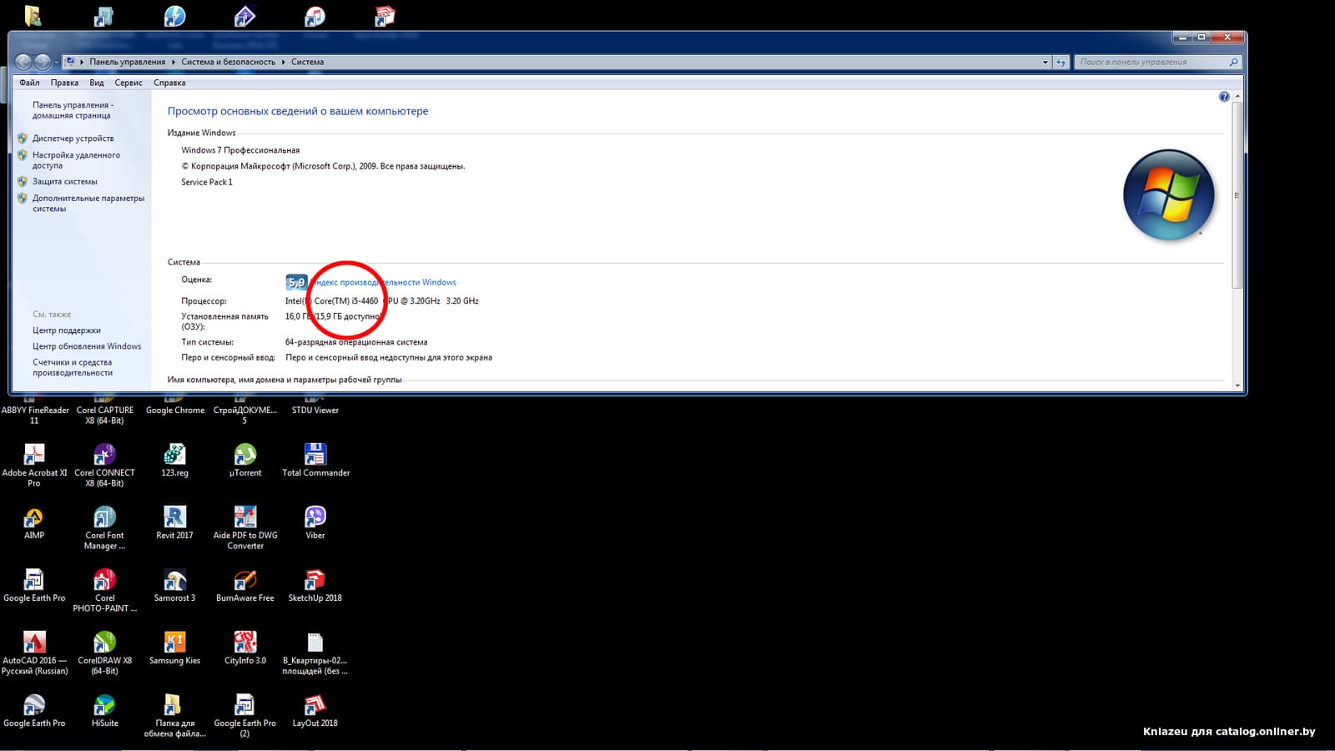This screenshot has height=751, width=1335.
Task: Open Центр обновления Windows link
Action: [x=87, y=346]
